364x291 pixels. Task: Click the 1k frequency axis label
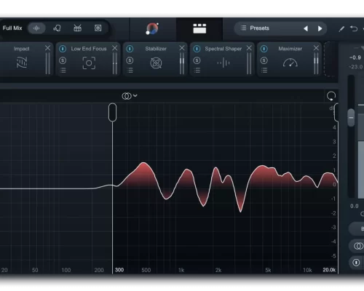click(181, 270)
